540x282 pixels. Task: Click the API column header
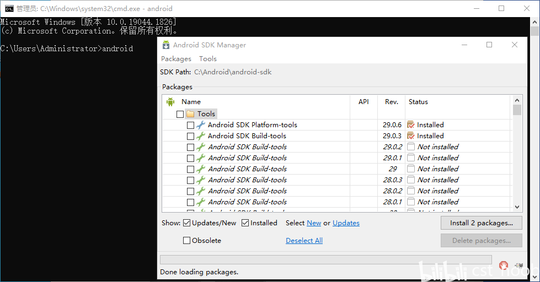pyautogui.click(x=363, y=102)
